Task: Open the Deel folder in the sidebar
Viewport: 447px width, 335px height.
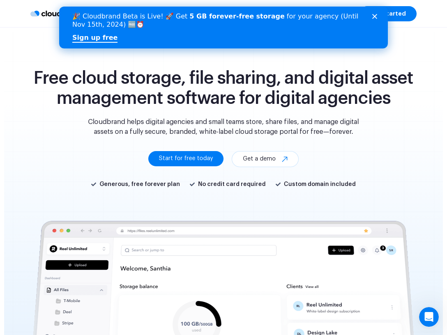Action: [x=67, y=312]
